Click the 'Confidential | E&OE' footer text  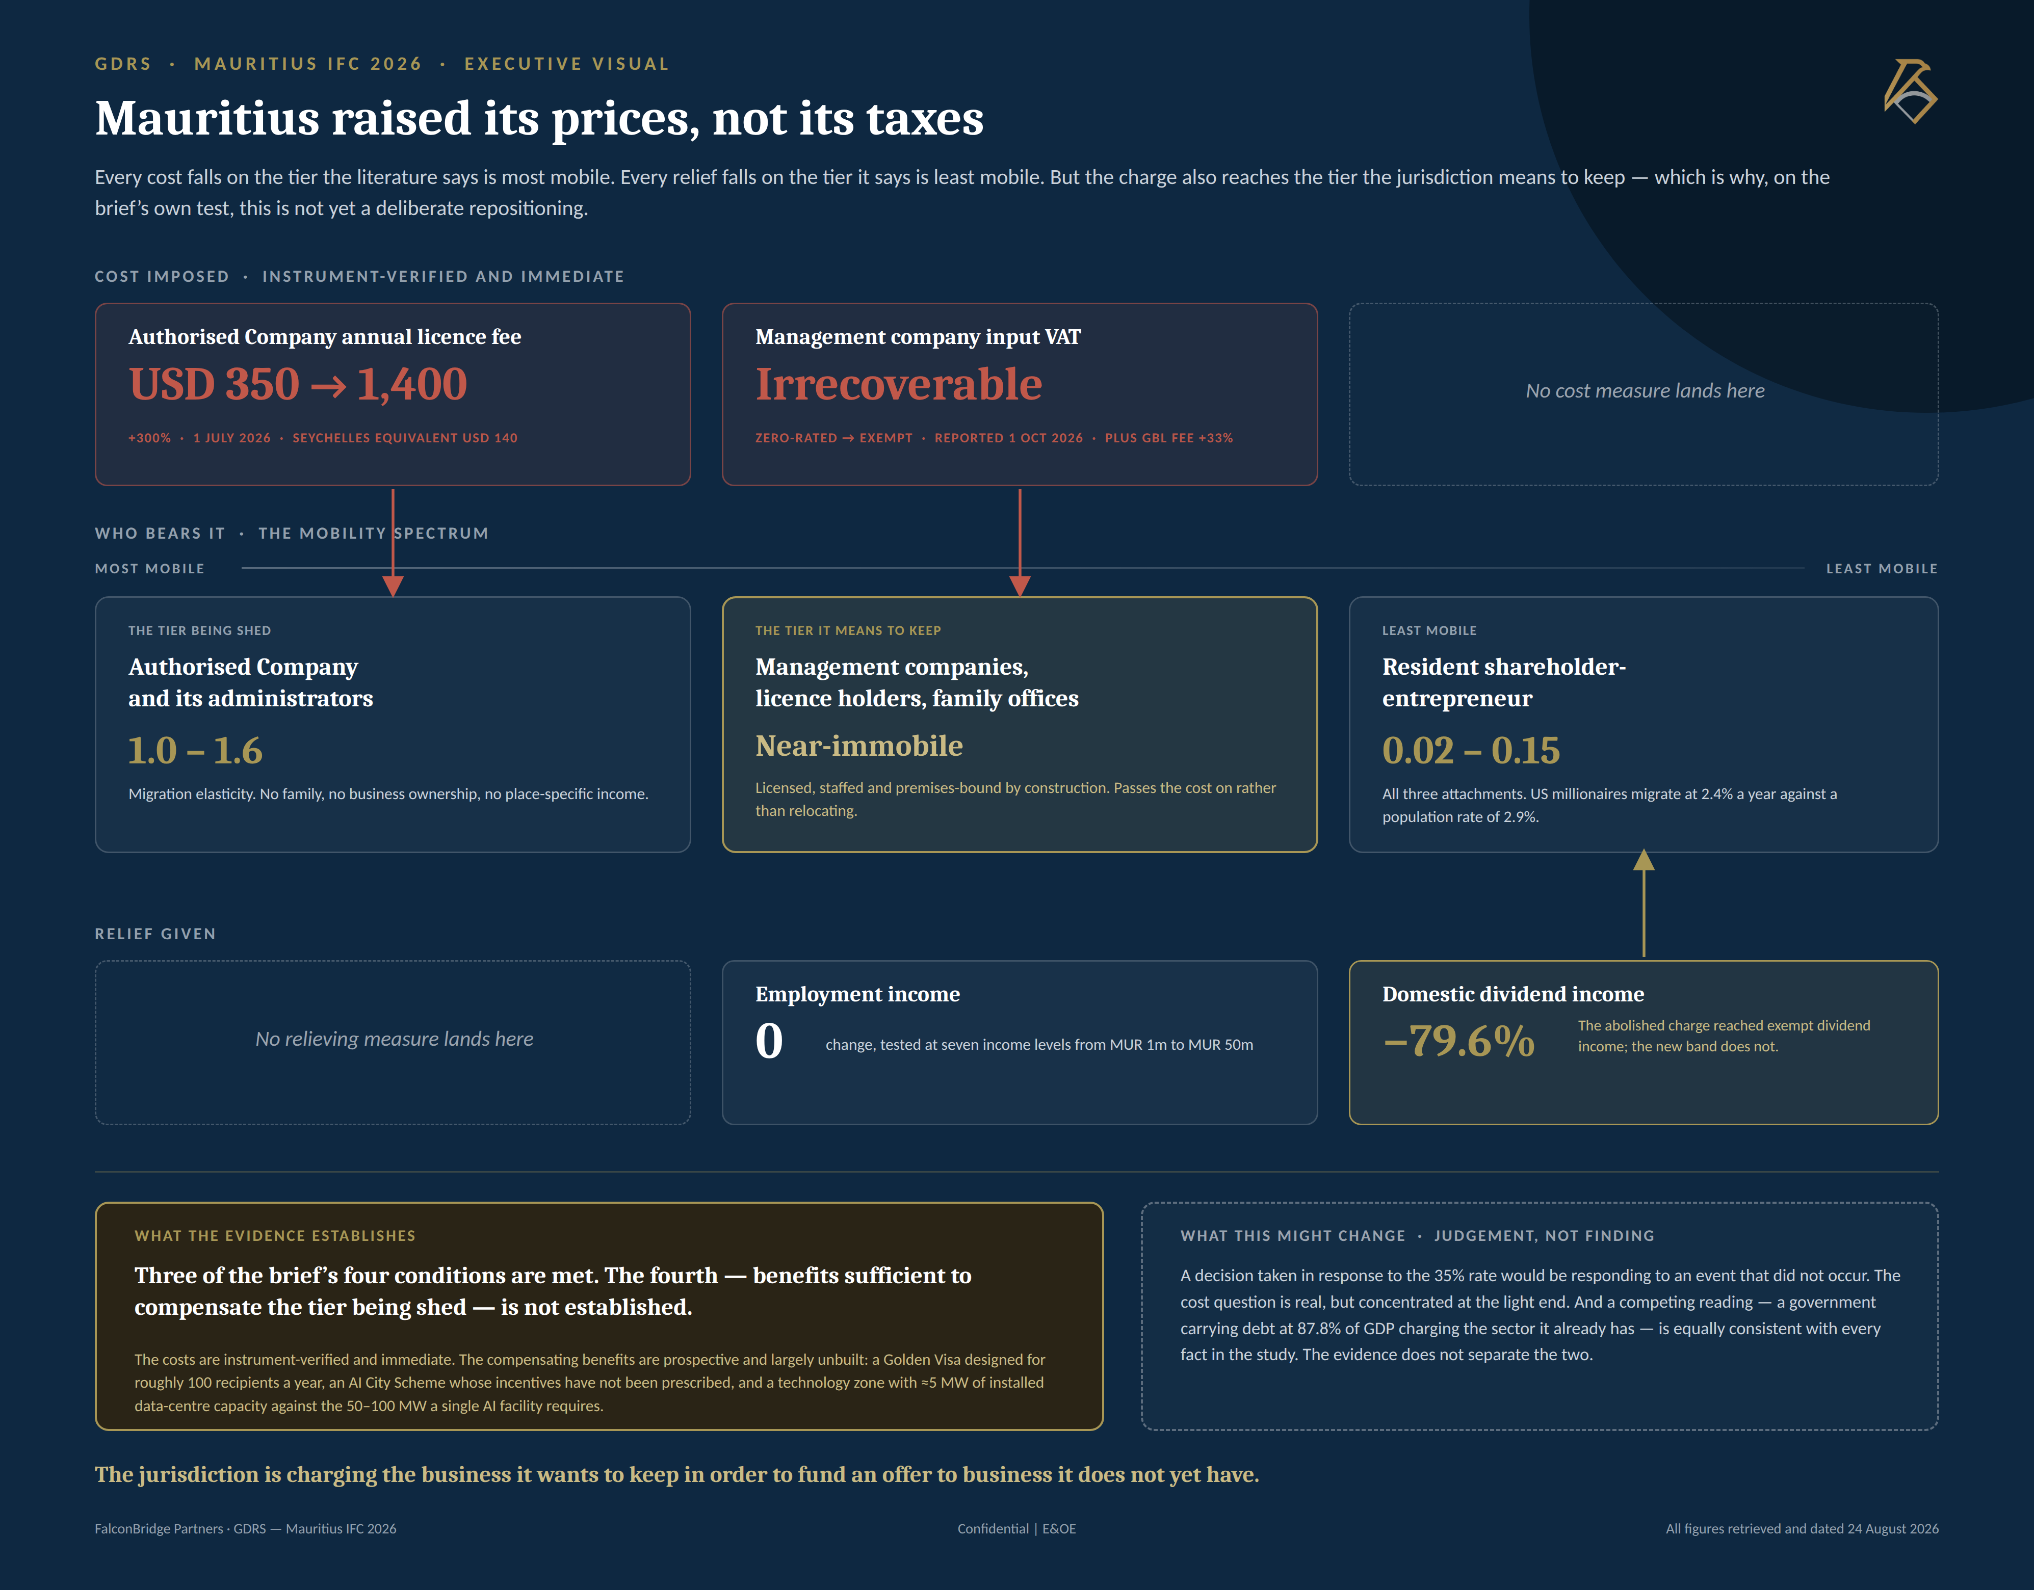point(1017,1528)
